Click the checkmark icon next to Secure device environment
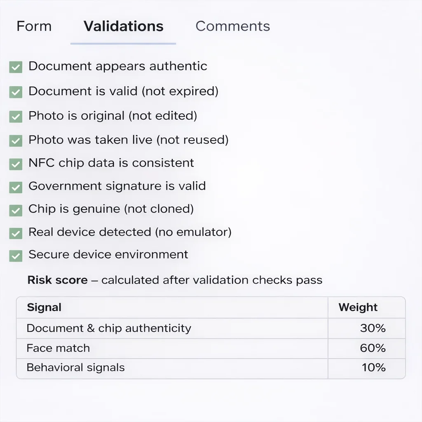The height and width of the screenshot is (422, 422). (15, 256)
